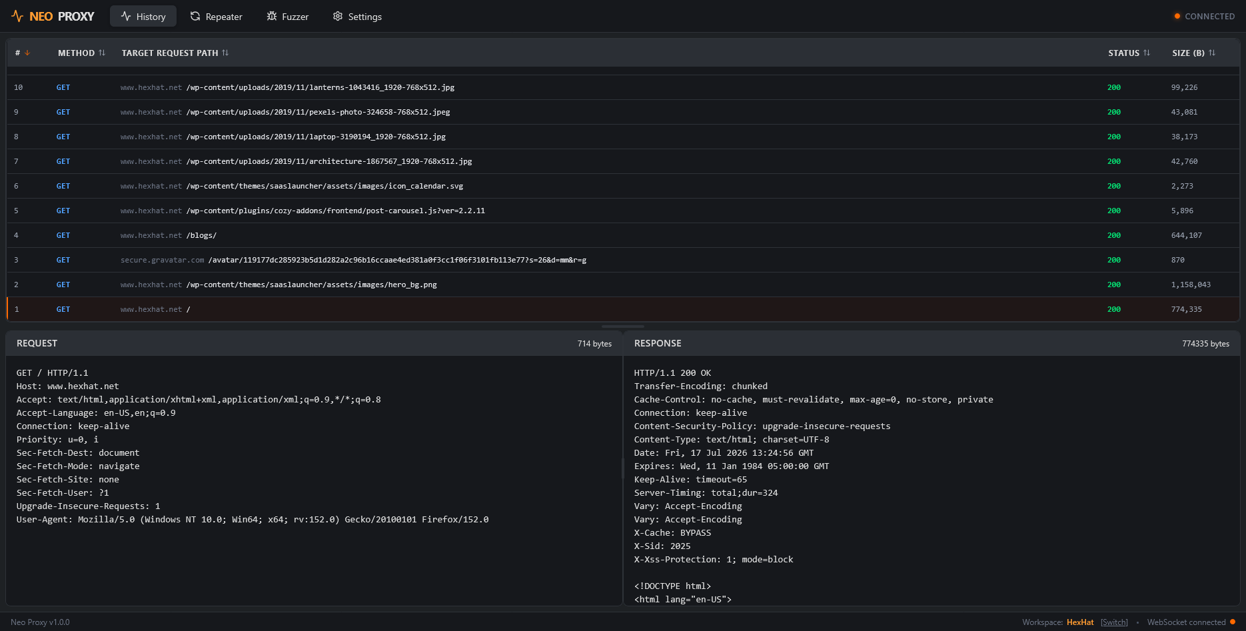This screenshot has height=631, width=1246.
Task: Click the 200 status of request 3
Action: click(x=1113, y=260)
